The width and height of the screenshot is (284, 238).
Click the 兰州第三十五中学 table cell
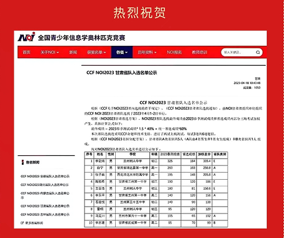pyautogui.click(x=133, y=202)
